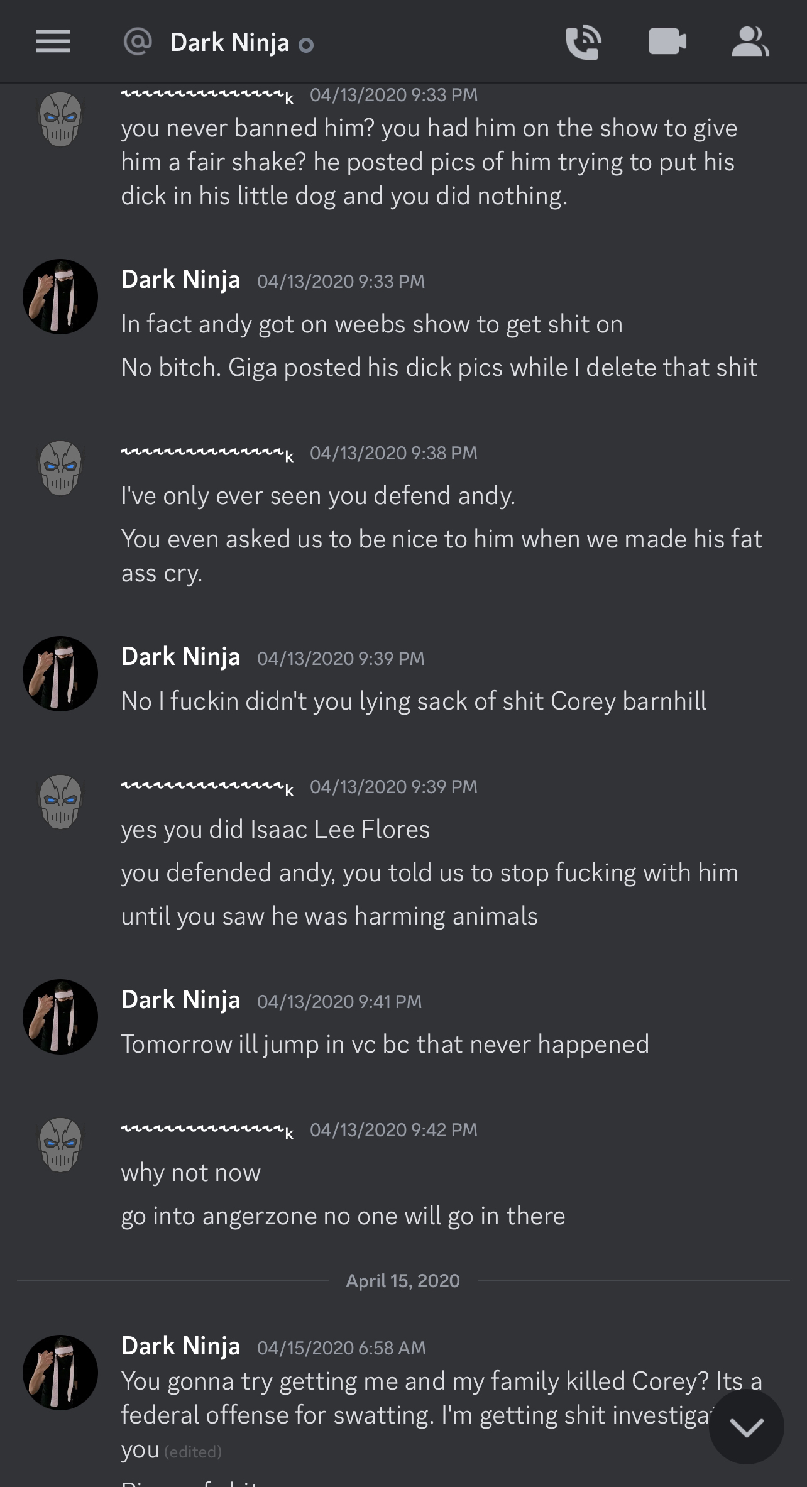Select the message 'why not now'
The width and height of the screenshot is (807, 1487).
190,1173
